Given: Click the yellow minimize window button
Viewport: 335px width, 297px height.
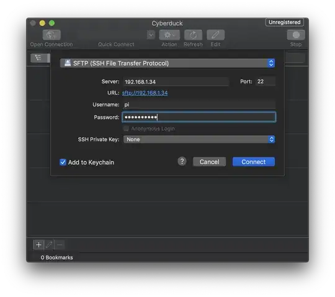Looking at the screenshot, I should [42, 23].
